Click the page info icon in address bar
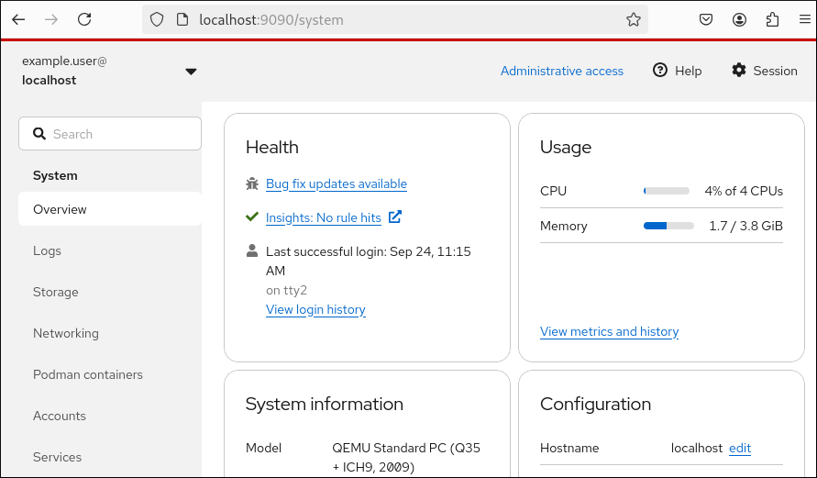817x478 pixels. point(182,20)
